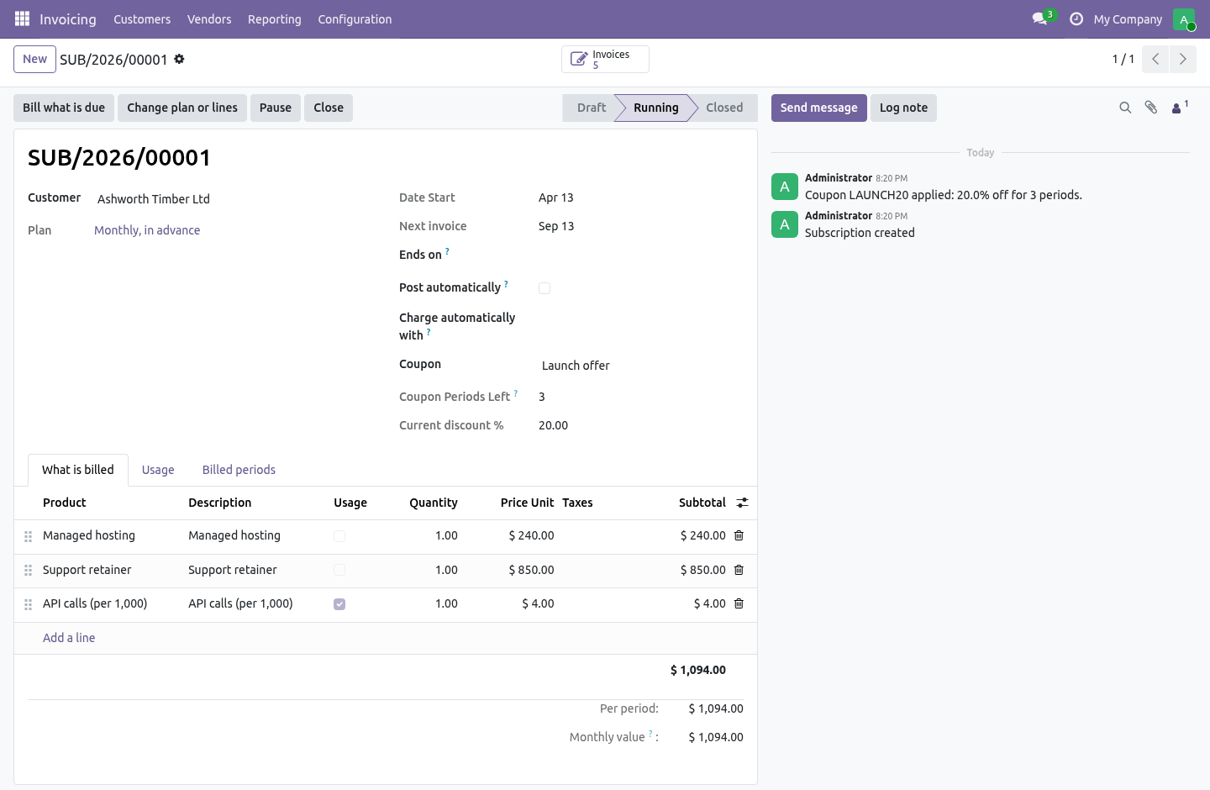1210x790 pixels.
Task: Click Change plan or lines button
Action: 182,108
